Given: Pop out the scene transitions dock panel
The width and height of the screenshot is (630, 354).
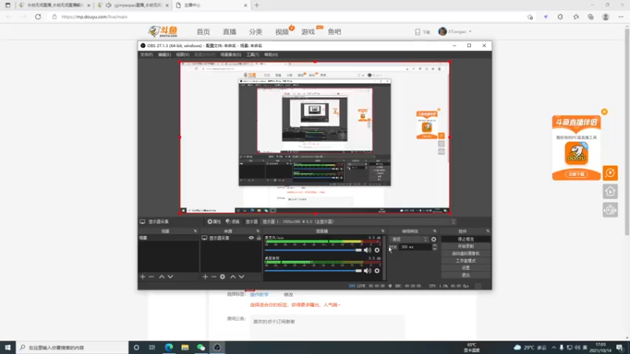Looking at the screenshot, I should pyautogui.click(x=435, y=231).
